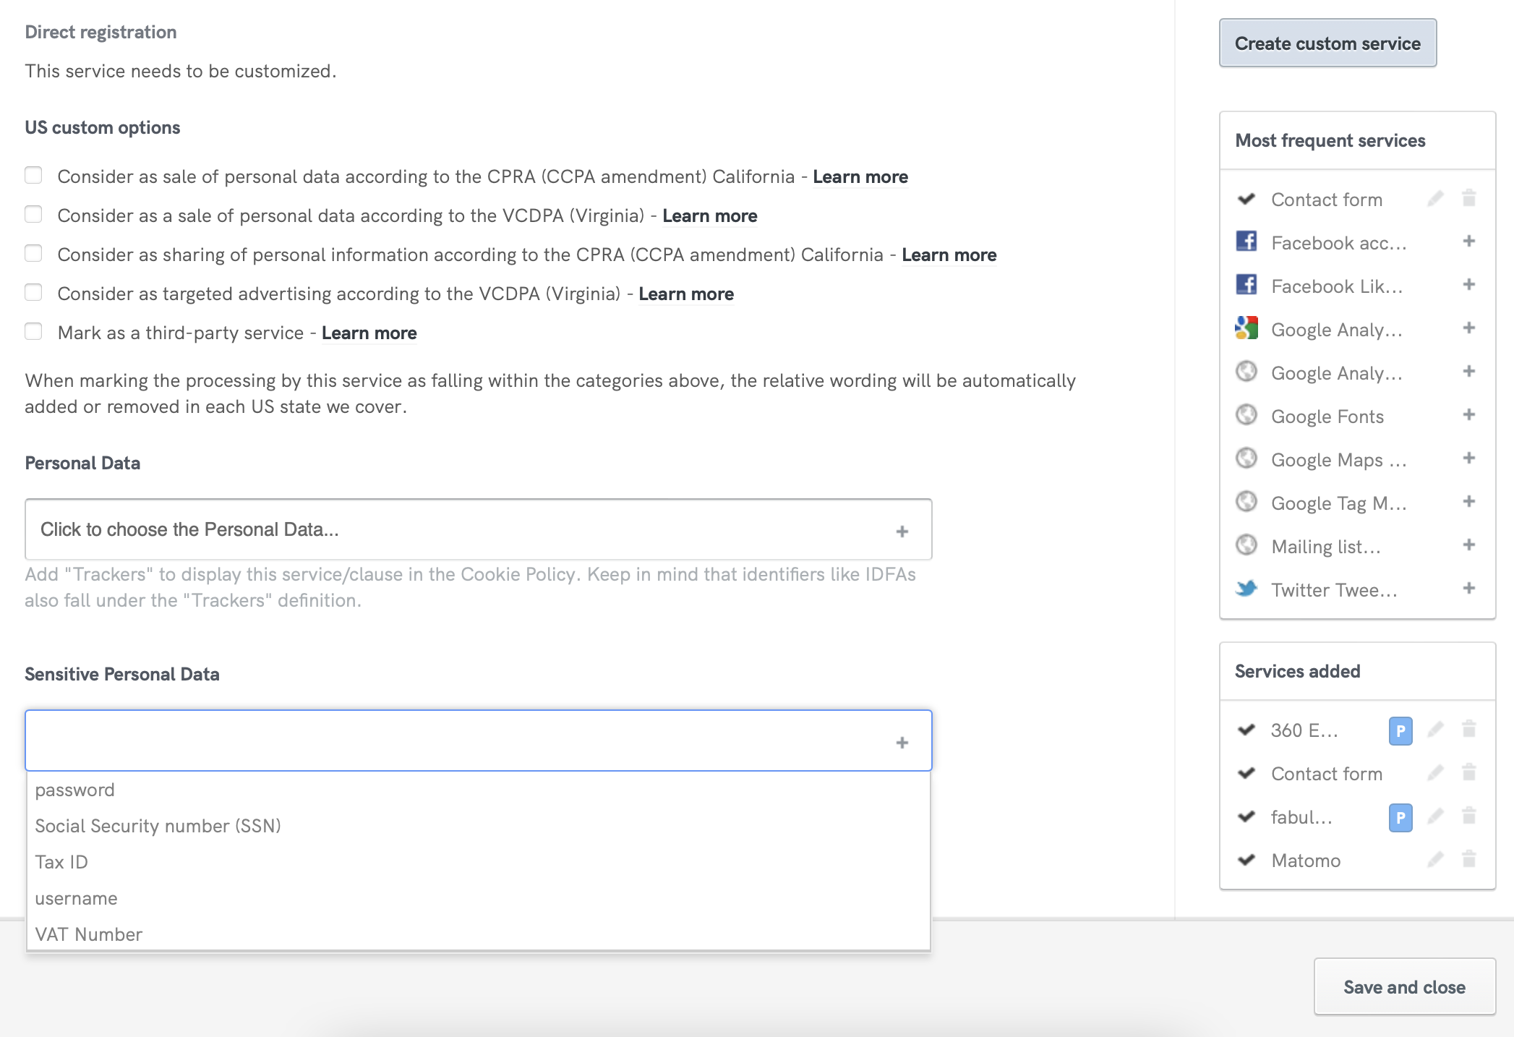This screenshot has width=1514, height=1037.
Task: Click plus in Sensitive Personal Data field
Action: click(902, 743)
